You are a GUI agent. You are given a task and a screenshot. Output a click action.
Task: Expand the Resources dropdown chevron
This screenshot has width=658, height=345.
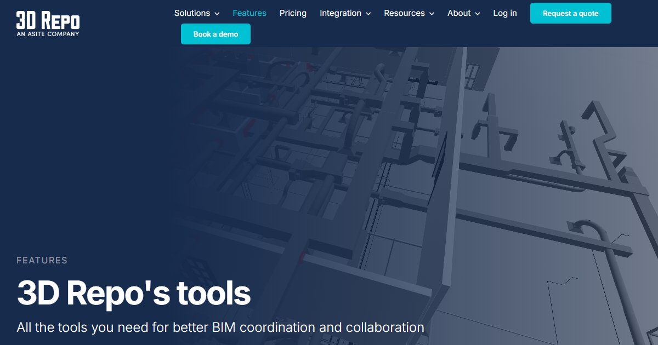pos(432,13)
